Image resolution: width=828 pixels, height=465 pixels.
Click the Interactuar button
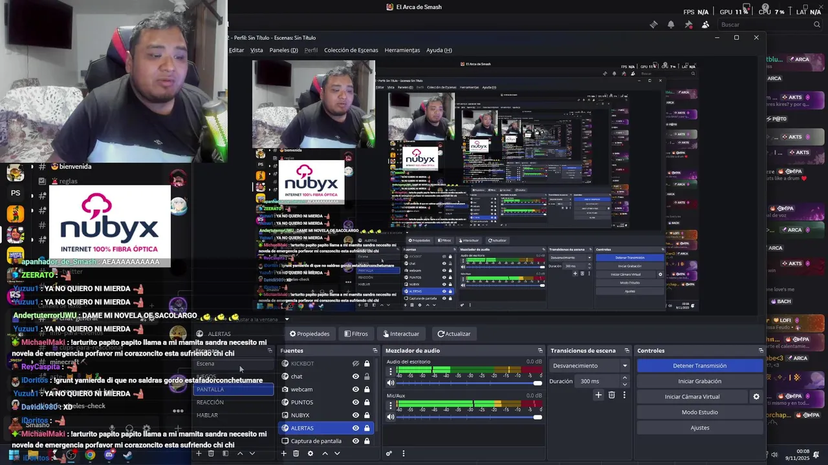coord(401,334)
